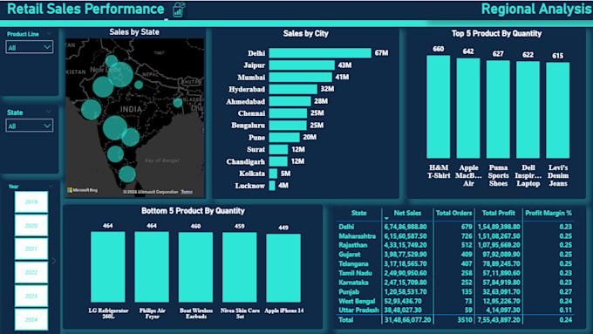Select the Chennai bar in Sales by City
Screen dimensions: 593x334
point(288,113)
